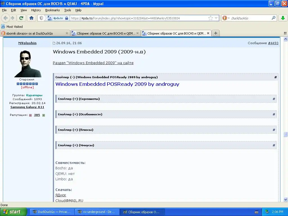Viewport: 288px width, 216px height.
Task: Click the Кураторы group label
Action: point(34,95)
